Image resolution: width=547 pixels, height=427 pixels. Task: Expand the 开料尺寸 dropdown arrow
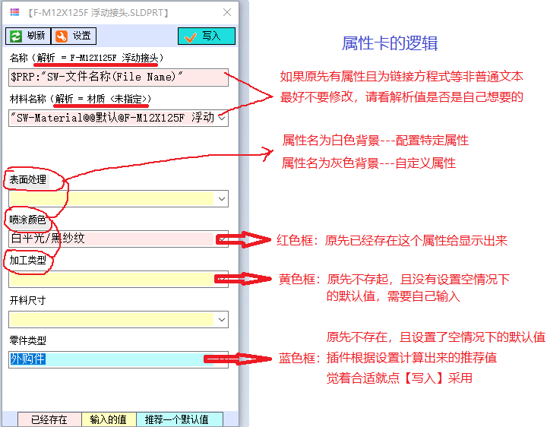(x=222, y=320)
